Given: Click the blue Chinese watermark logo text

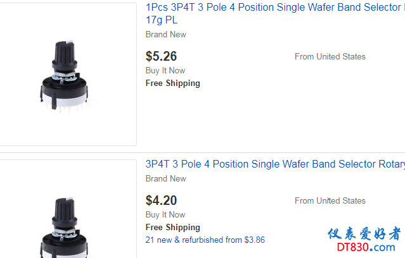Looking at the screenshot, I should point(364,234).
